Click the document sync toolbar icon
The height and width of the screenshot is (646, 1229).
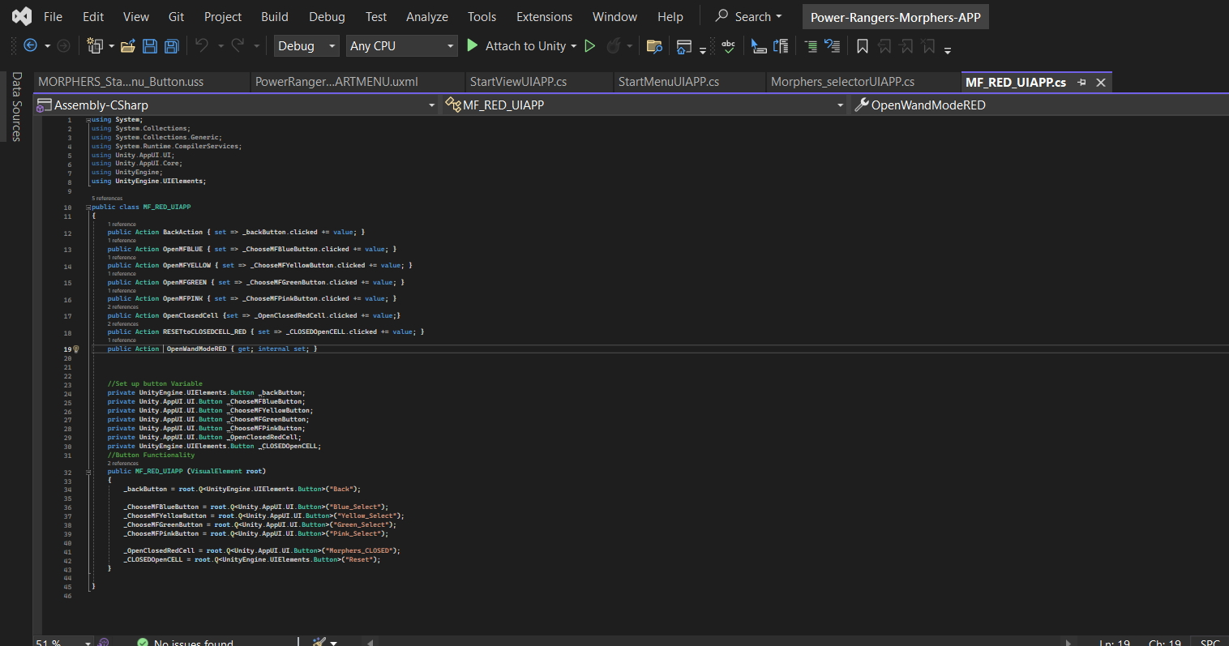pyautogui.click(x=781, y=46)
